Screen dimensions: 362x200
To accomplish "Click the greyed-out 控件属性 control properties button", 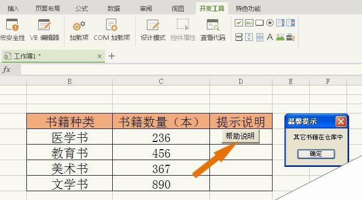I will coord(183,30).
